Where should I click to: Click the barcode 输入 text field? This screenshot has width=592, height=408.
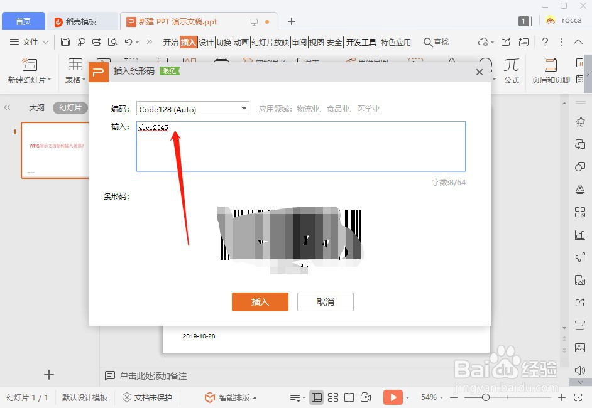[x=301, y=146]
